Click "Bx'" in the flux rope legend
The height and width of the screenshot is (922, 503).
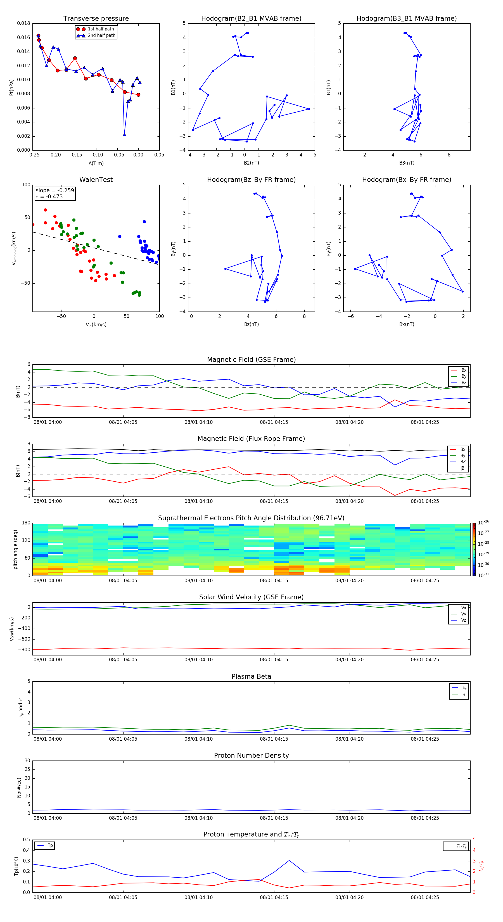coord(463,450)
